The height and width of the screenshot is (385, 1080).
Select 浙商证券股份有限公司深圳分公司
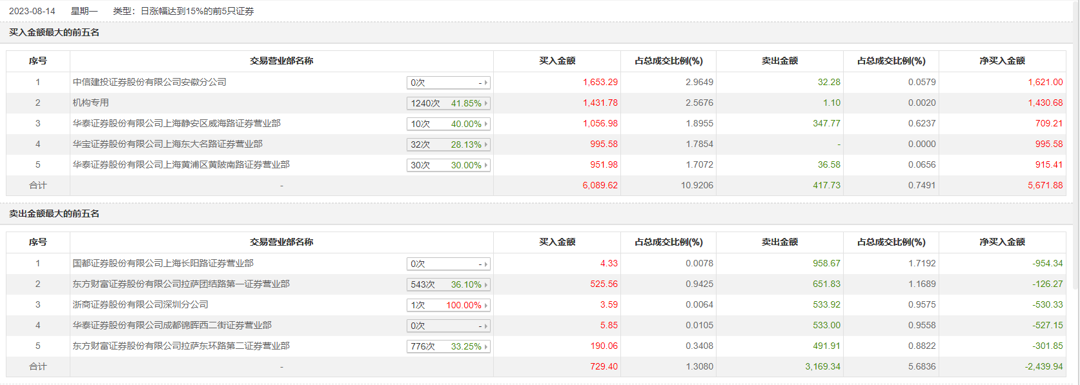pos(141,304)
